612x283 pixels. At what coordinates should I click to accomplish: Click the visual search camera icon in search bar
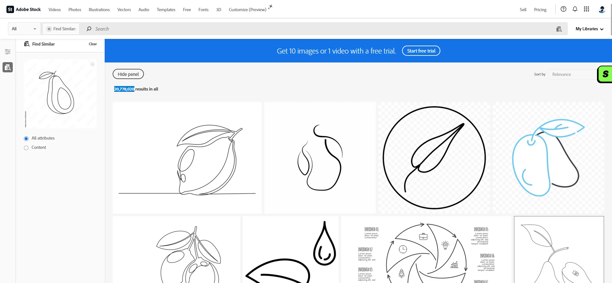click(x=559, y=29)
